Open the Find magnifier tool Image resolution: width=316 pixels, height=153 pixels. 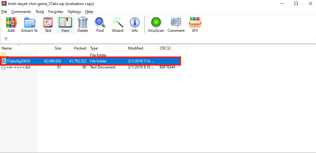(100, 25)
